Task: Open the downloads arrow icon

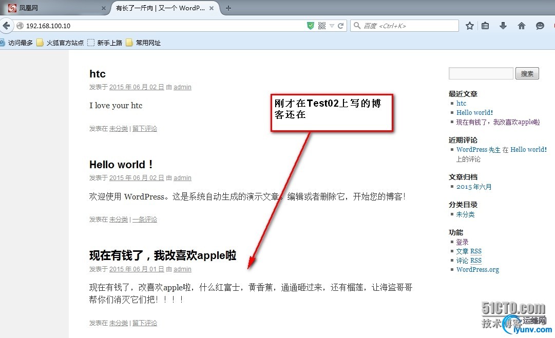Action: coord(503,26)
